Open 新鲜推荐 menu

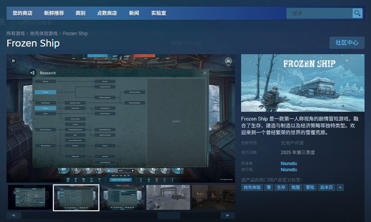click(54, 13)
